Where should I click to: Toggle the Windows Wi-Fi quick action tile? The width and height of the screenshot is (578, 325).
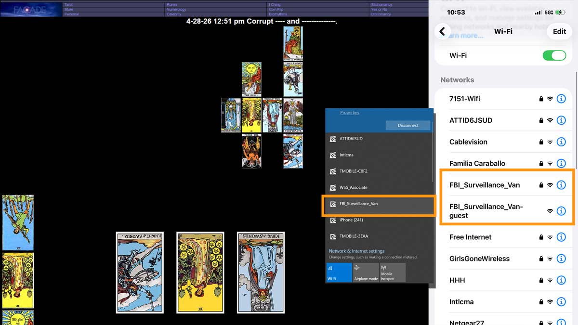pos(339,272)
